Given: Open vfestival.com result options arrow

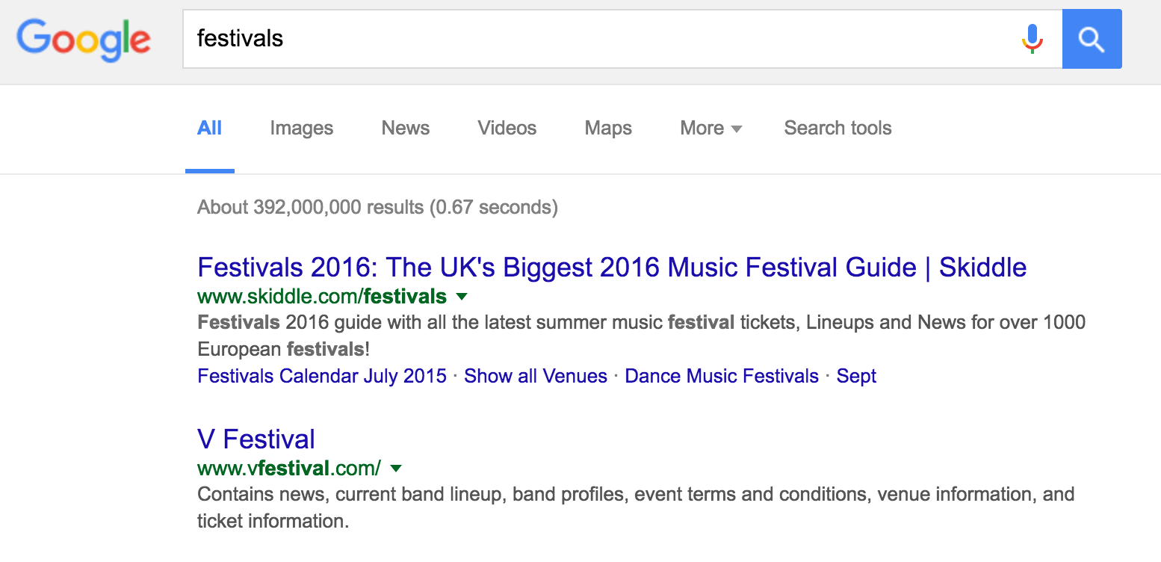Looking at the screenshot, I should (396, 469).
